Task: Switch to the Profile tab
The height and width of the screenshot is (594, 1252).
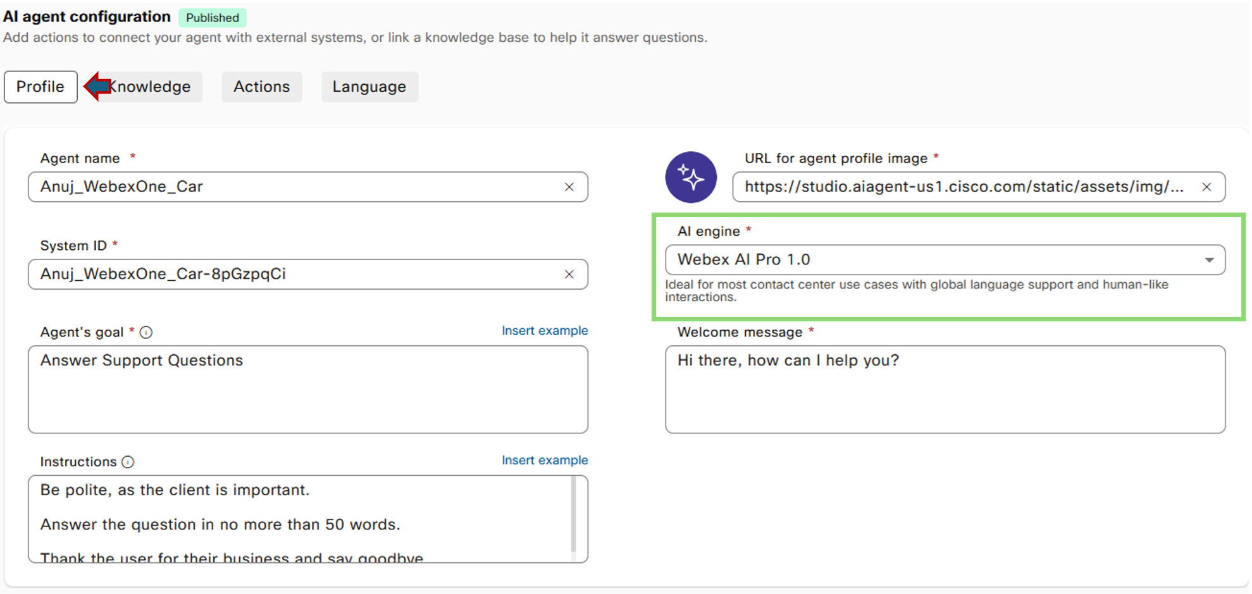Action: tap(40, 87)
